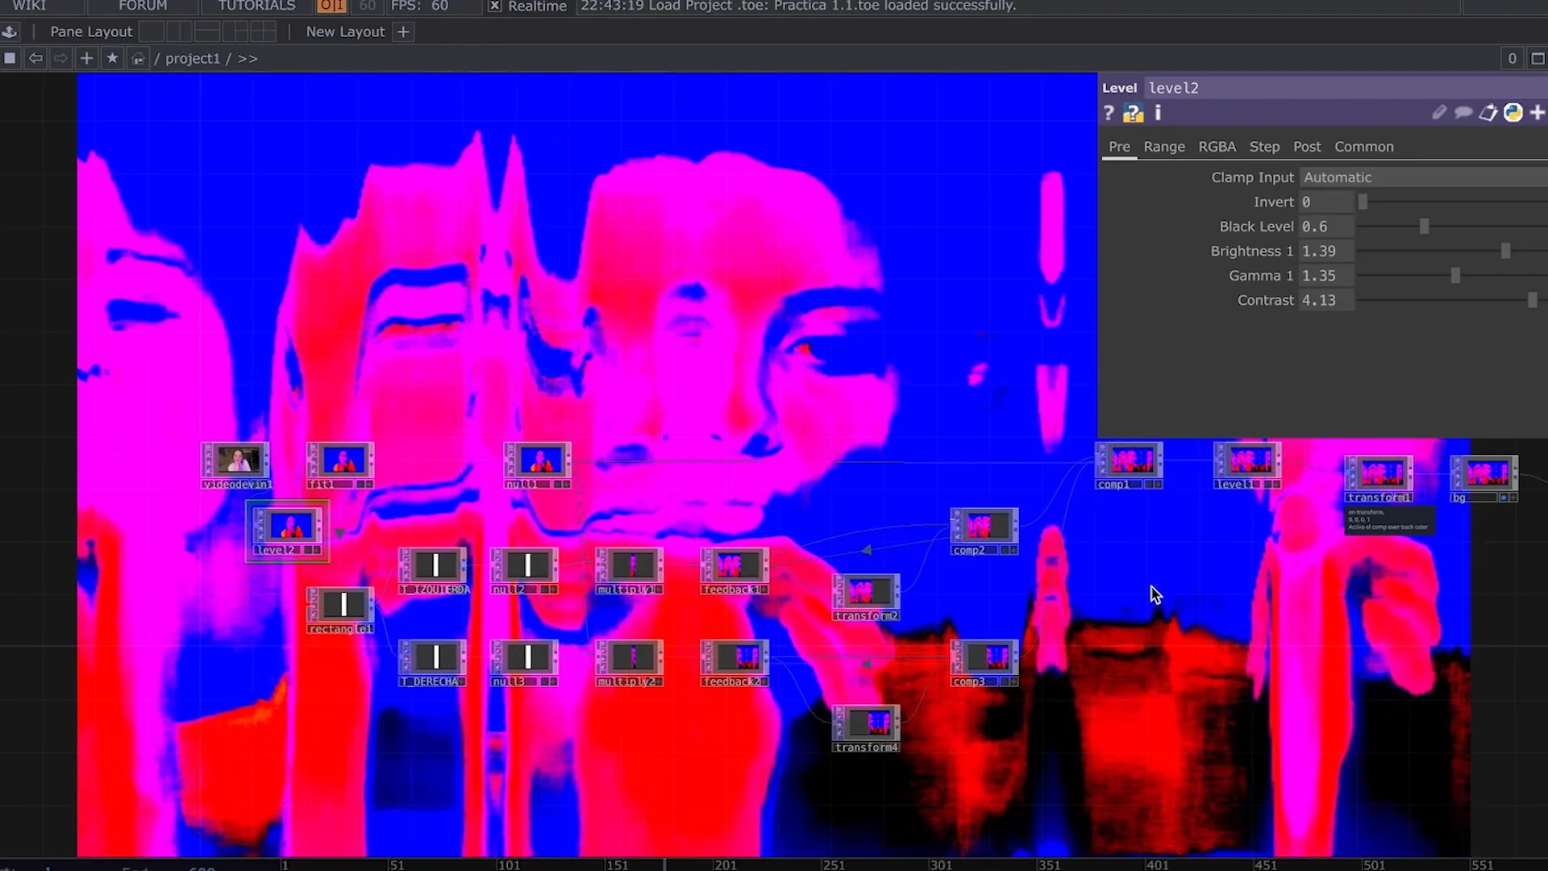Open the Common tab
The image size is (1548, 871).
coord(1363,147)
